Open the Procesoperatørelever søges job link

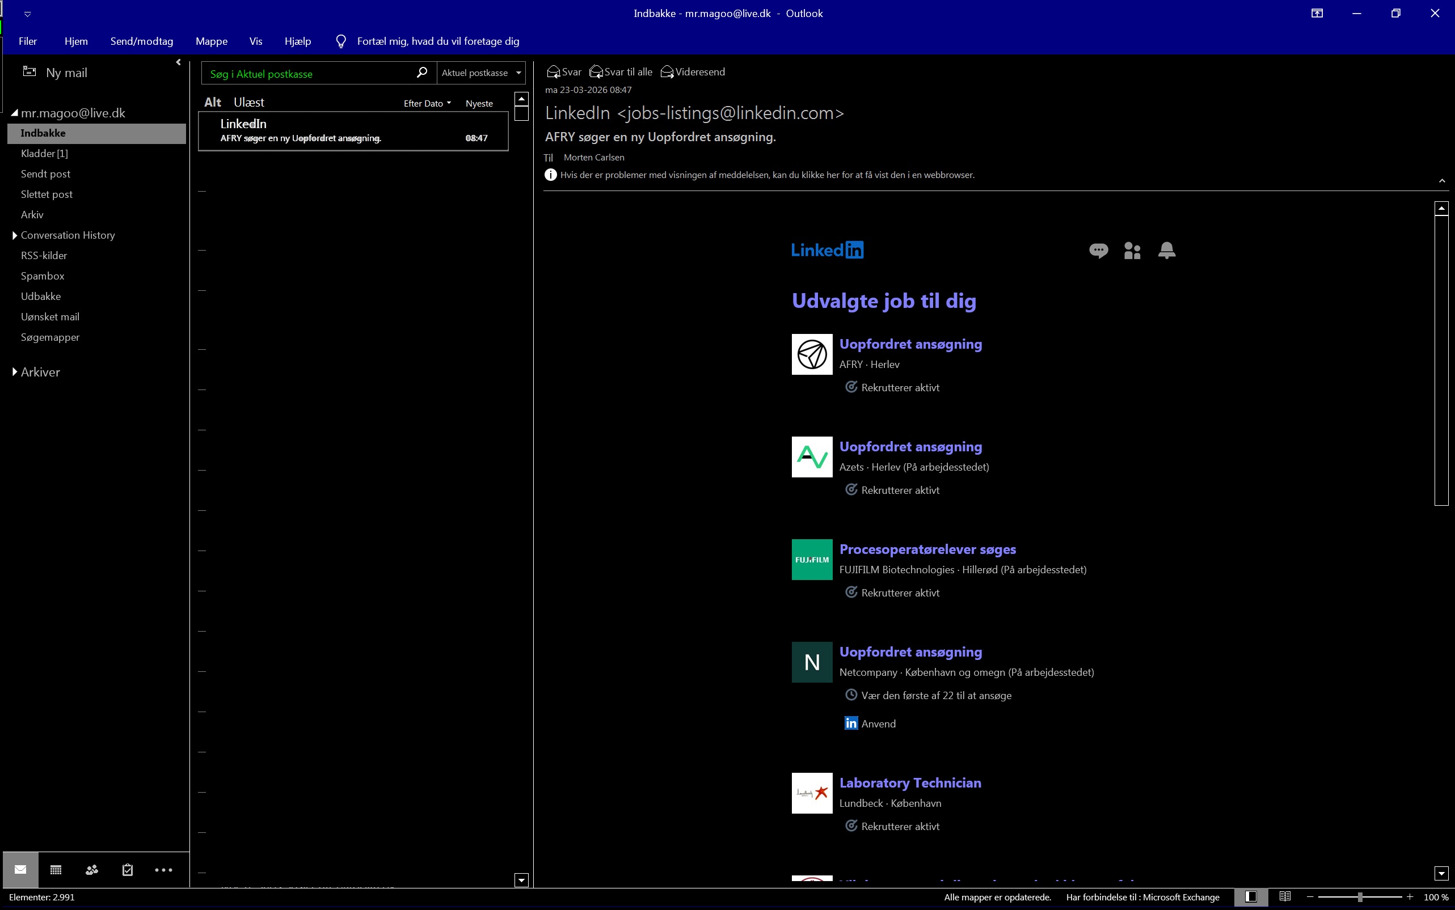(x=927, y=549)
